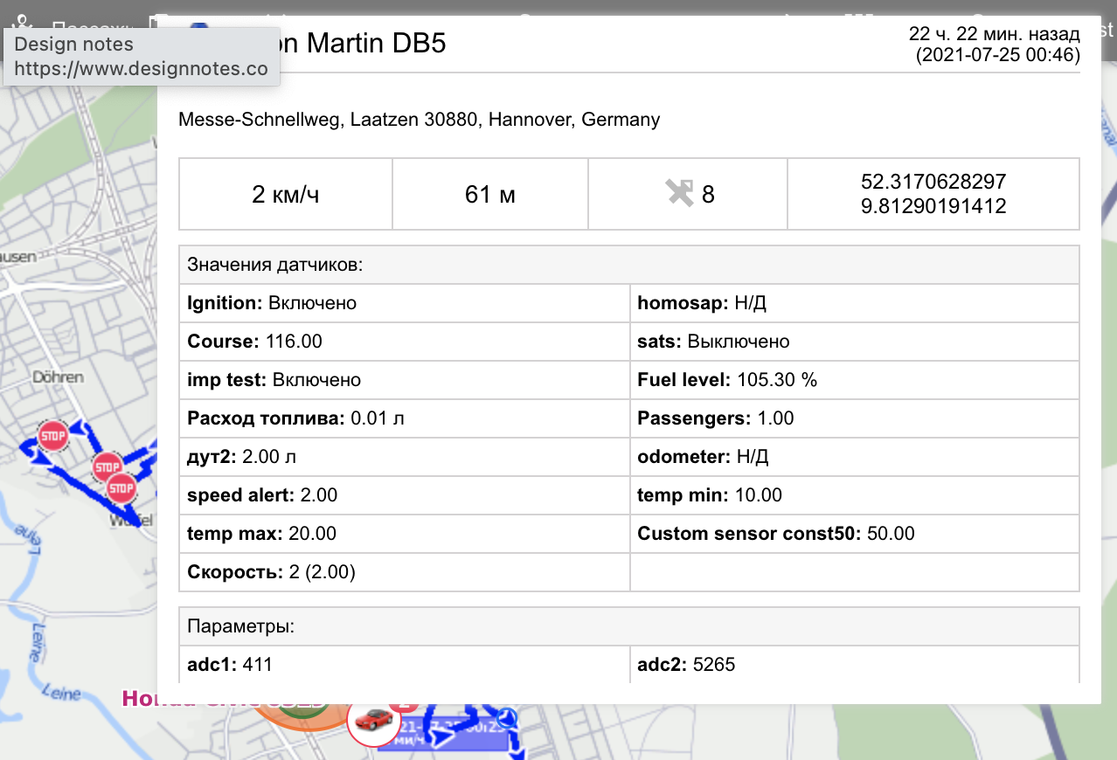The height and width of the screenshot is (760, 1117).
Task: Click the blue clock marker on the track
Action: point(510,718)
